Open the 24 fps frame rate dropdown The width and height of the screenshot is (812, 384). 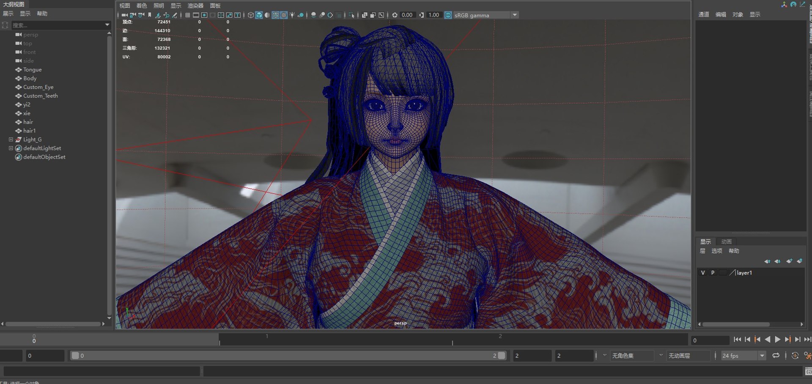click(x=743, y=356)
